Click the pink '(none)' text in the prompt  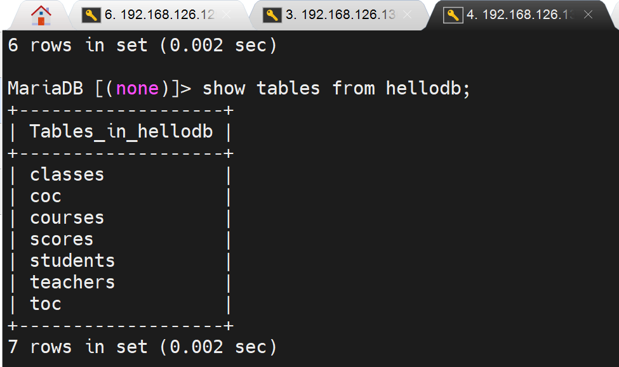[136, 88]
